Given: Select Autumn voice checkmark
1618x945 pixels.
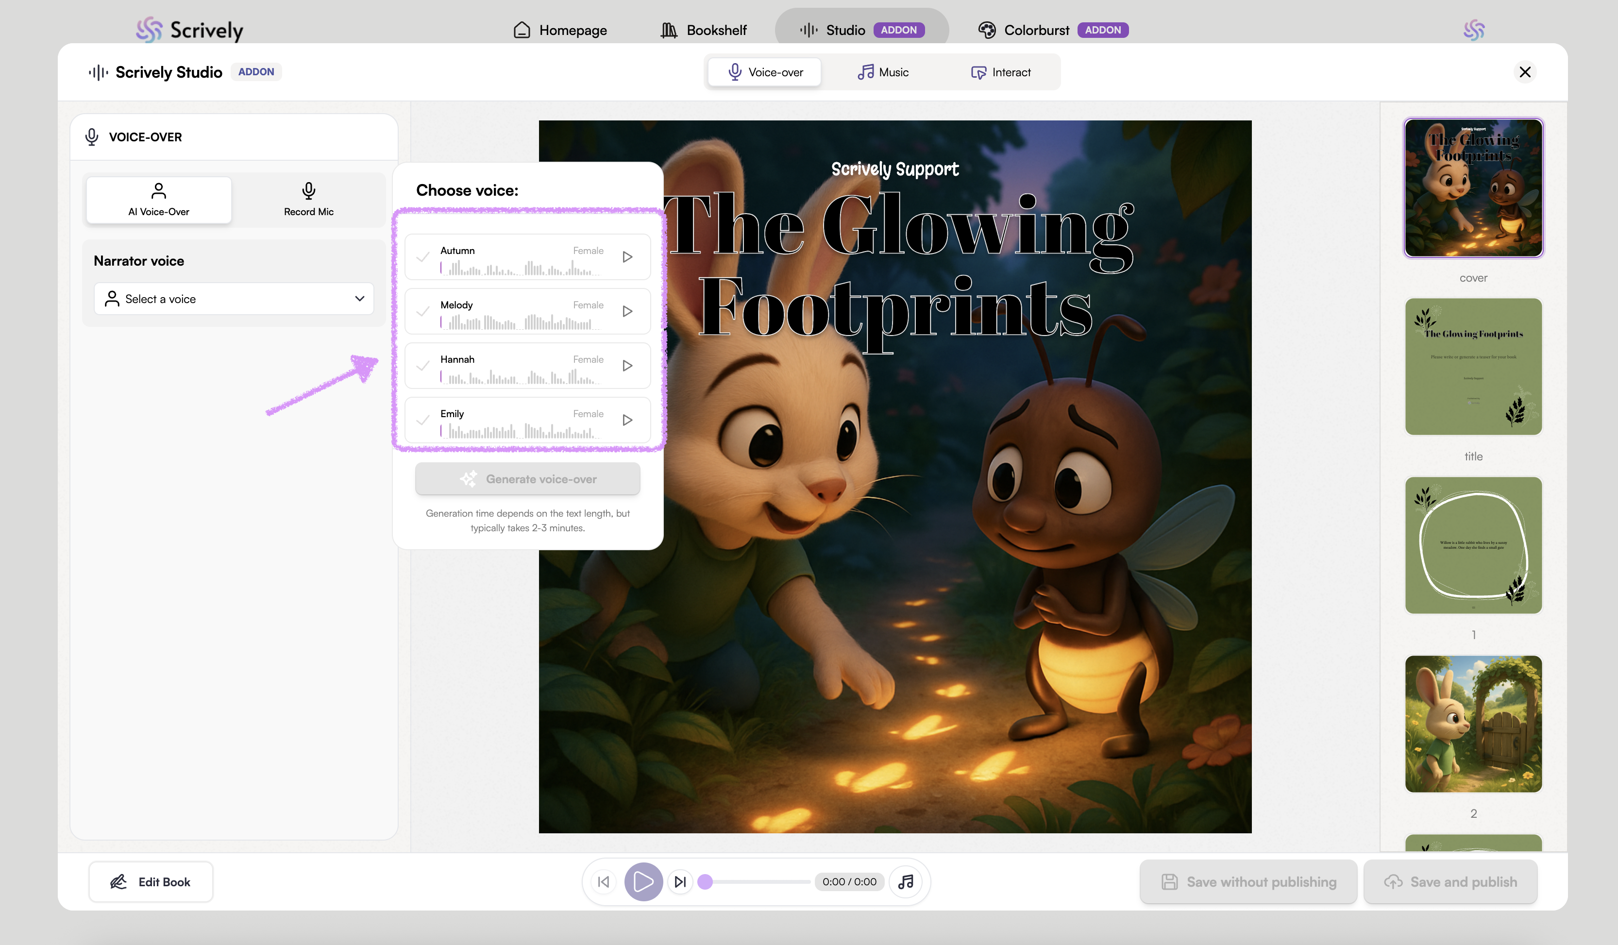Looking at the screenshot, I should tap(423, 257).
